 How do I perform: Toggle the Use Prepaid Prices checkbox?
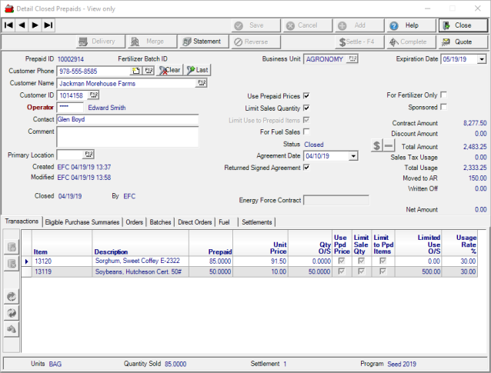306,96
